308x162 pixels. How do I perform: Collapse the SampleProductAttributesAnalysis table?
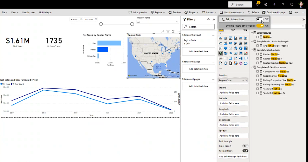click(x=252, y=41)
